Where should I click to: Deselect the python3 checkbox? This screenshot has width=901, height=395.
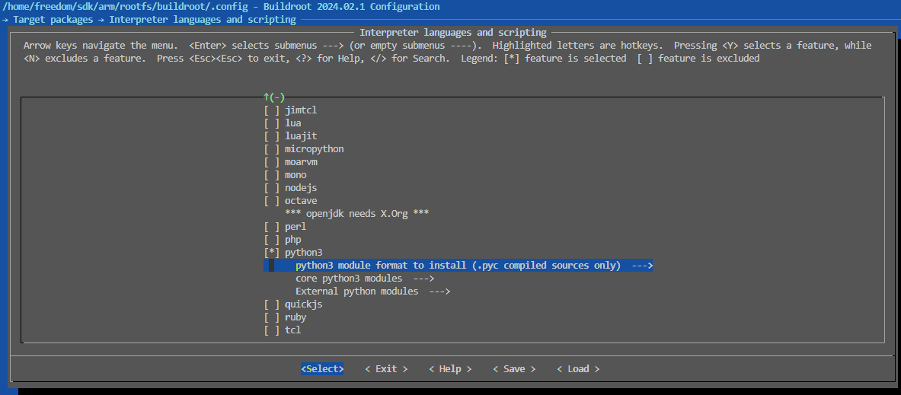tap(272, 252)
